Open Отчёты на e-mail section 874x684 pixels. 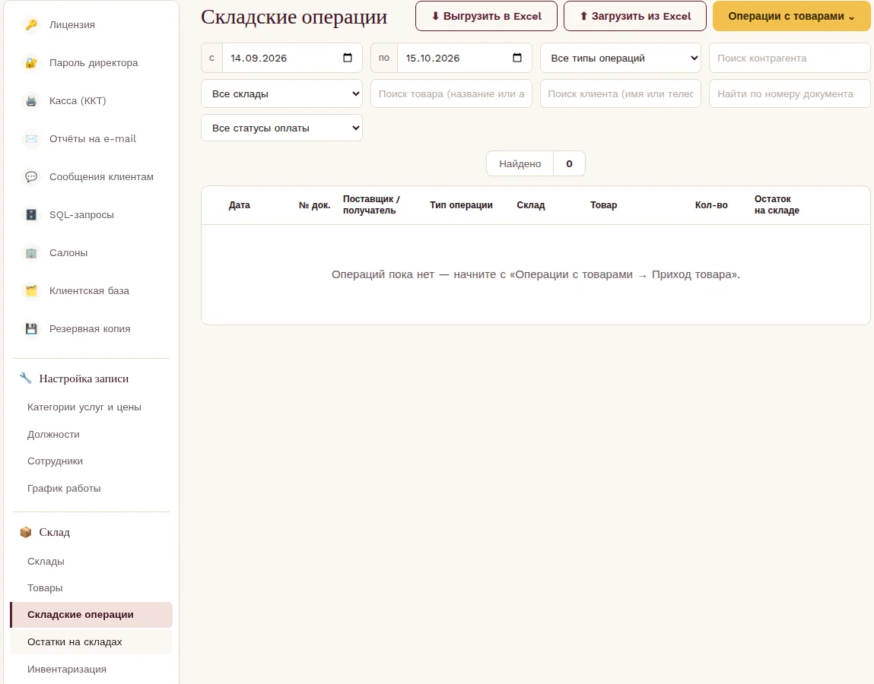pyautogui.click(x=91, y=138)
